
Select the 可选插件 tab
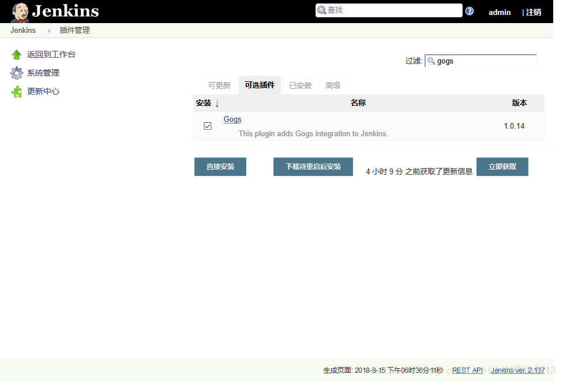tap(260, 85)
